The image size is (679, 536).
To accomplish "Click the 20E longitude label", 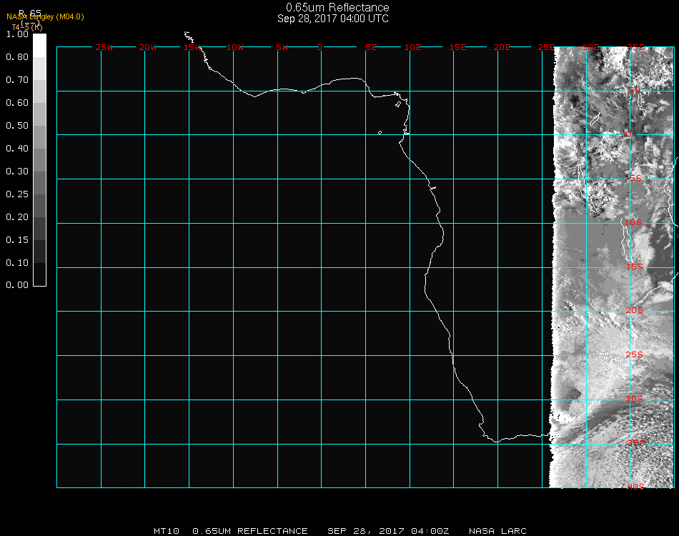I will pos(502,47).
